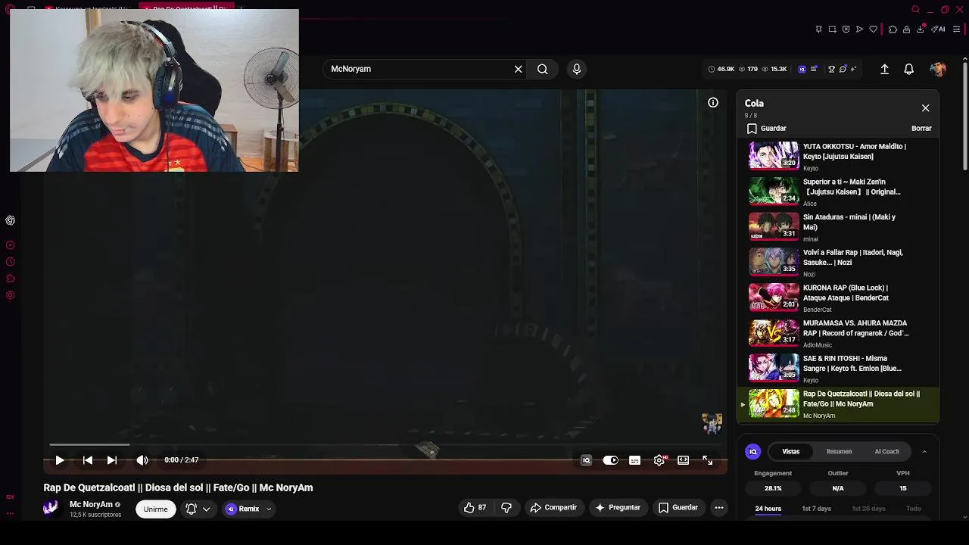Viewport: 969px width, 545px height.
Task: Open the notification bell dropdown for channel
Action: (x=198, y=509)
